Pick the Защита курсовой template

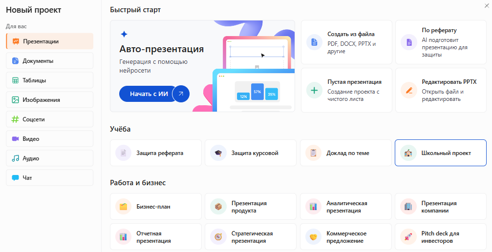point(250,153)
